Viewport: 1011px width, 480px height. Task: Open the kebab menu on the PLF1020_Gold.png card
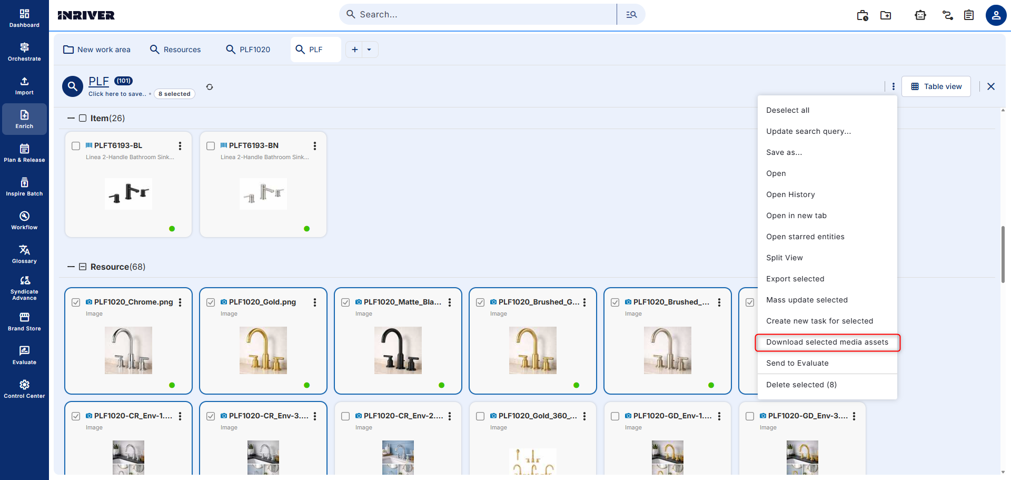(315, 302)
